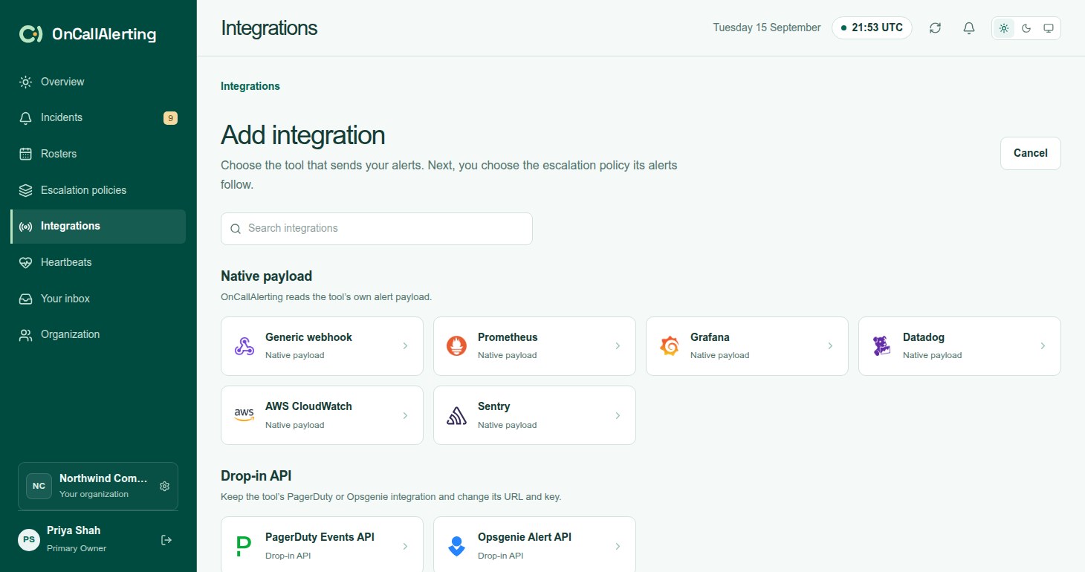The image size is (1085, 572).
Task: Click the search magnifier icon
Action: (236, 229)
